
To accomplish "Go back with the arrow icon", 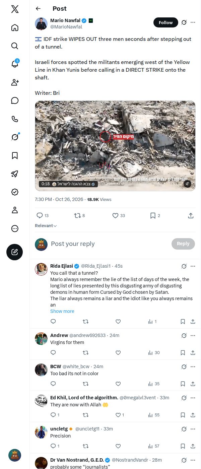I will click(x=38, y=9).
